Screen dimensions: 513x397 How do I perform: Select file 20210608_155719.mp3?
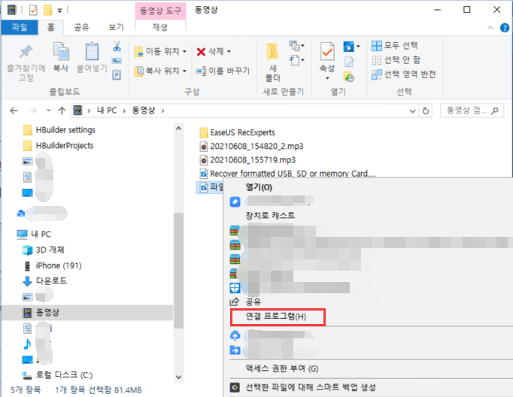click(x=247, y=160)
